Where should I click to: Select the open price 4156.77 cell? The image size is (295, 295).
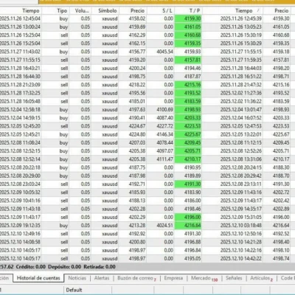click(x=137, y=52)
